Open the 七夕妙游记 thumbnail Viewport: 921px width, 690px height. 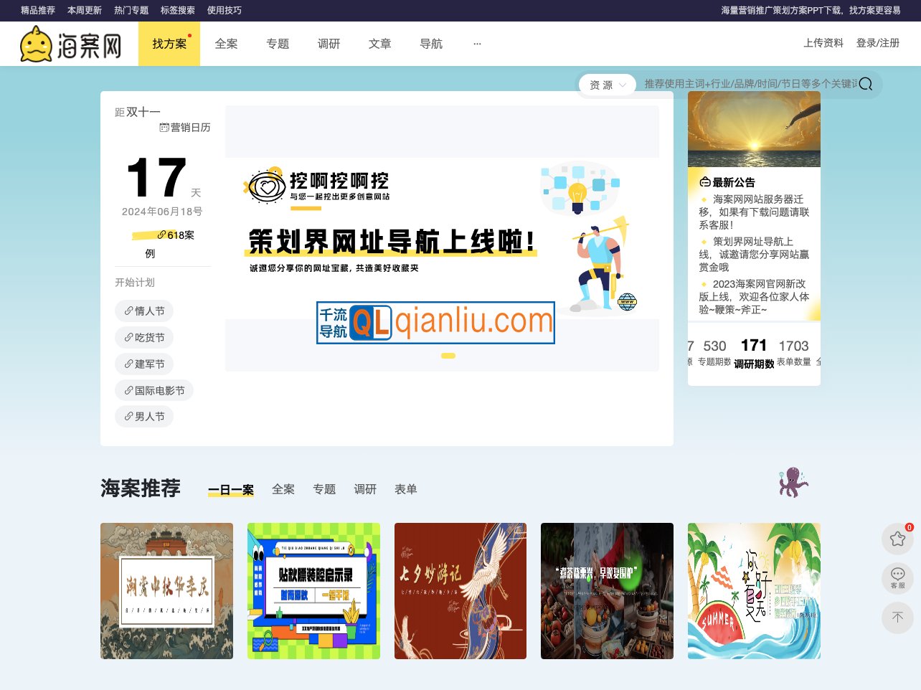coord(461,590)
